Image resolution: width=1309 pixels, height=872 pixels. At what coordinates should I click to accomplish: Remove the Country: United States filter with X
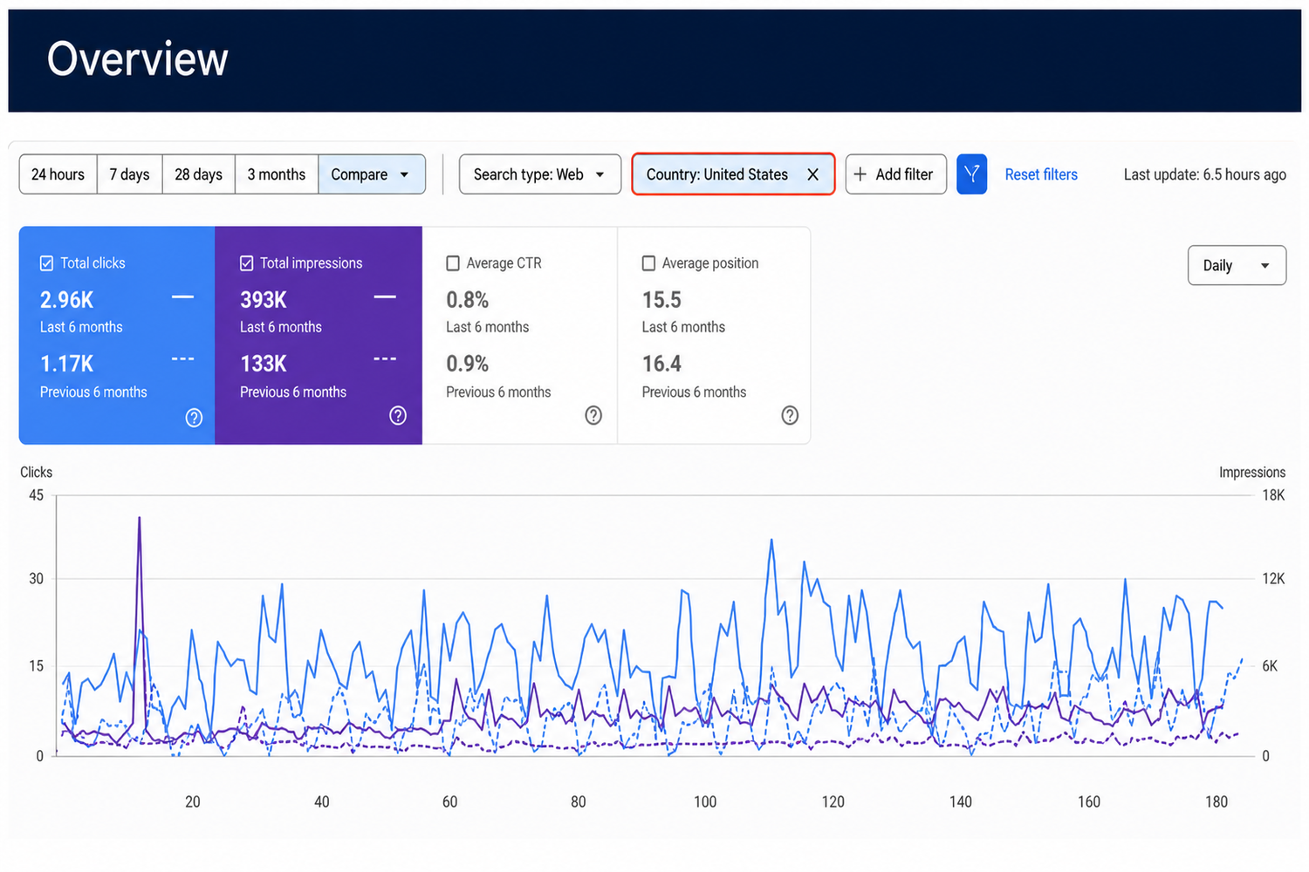click(x=812, y=174)
